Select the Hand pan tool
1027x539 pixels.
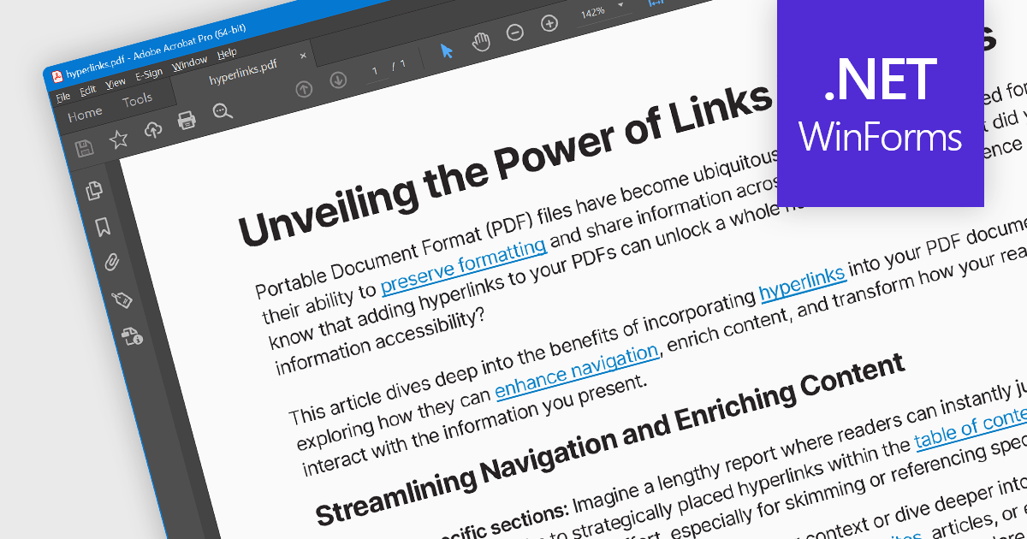click(x=481, y=41)
